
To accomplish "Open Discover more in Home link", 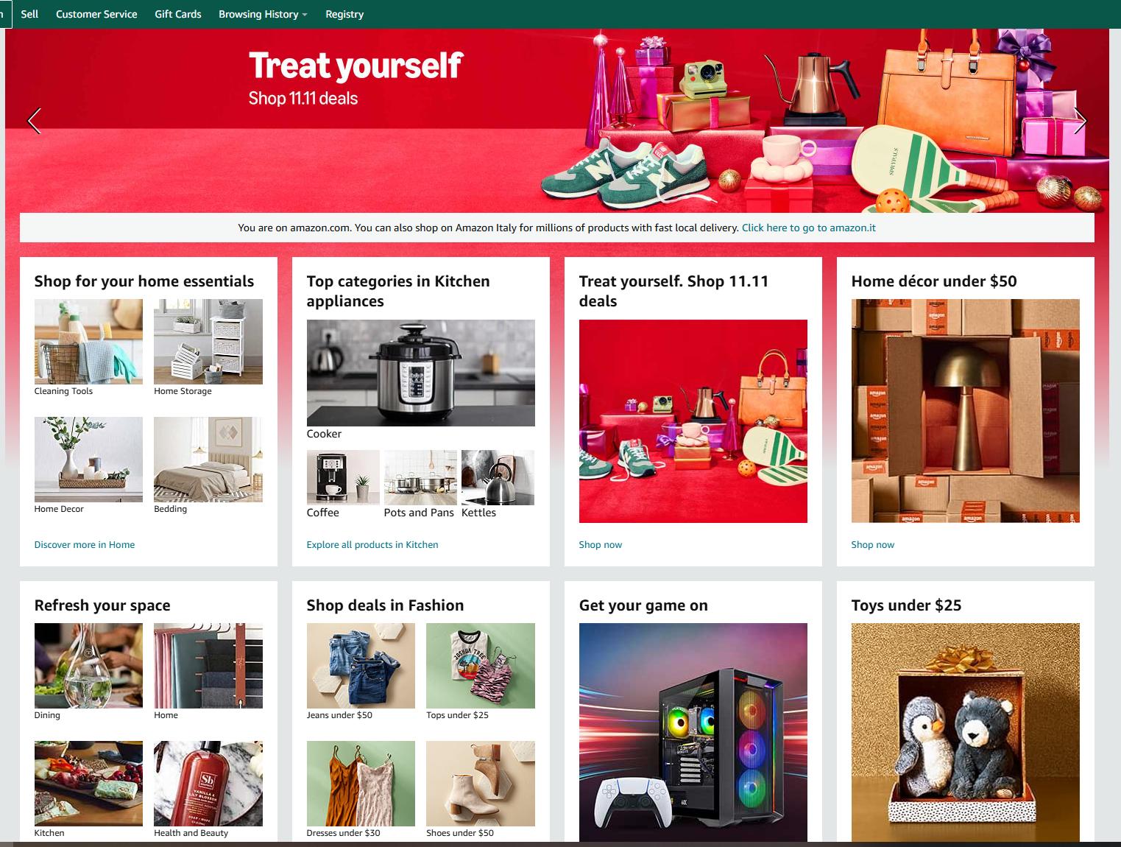I will [x=85, y=545].
